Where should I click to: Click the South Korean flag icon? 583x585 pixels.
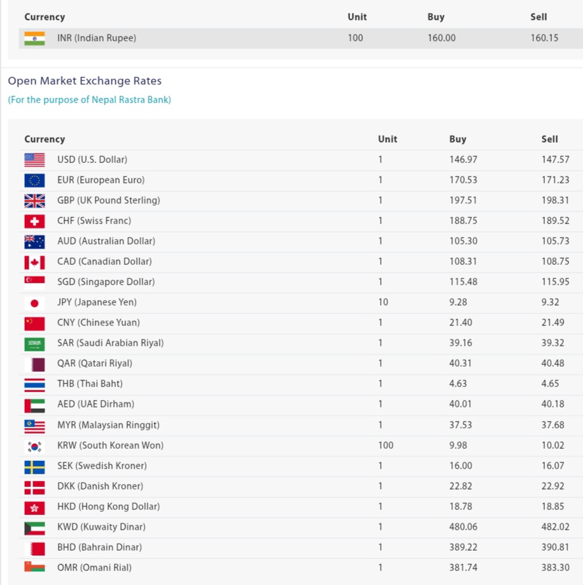coord(34,446)
